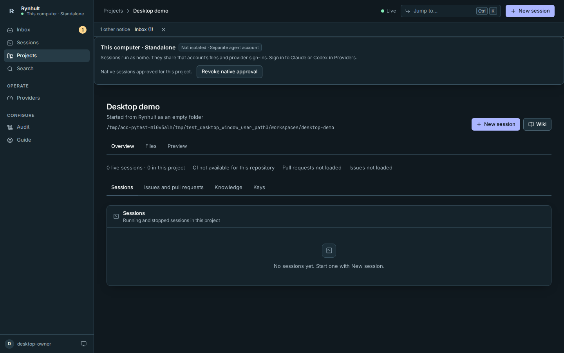
Task: Click the Rynhult logo icon
Action: pyautogui.click(x=12, y=11)
